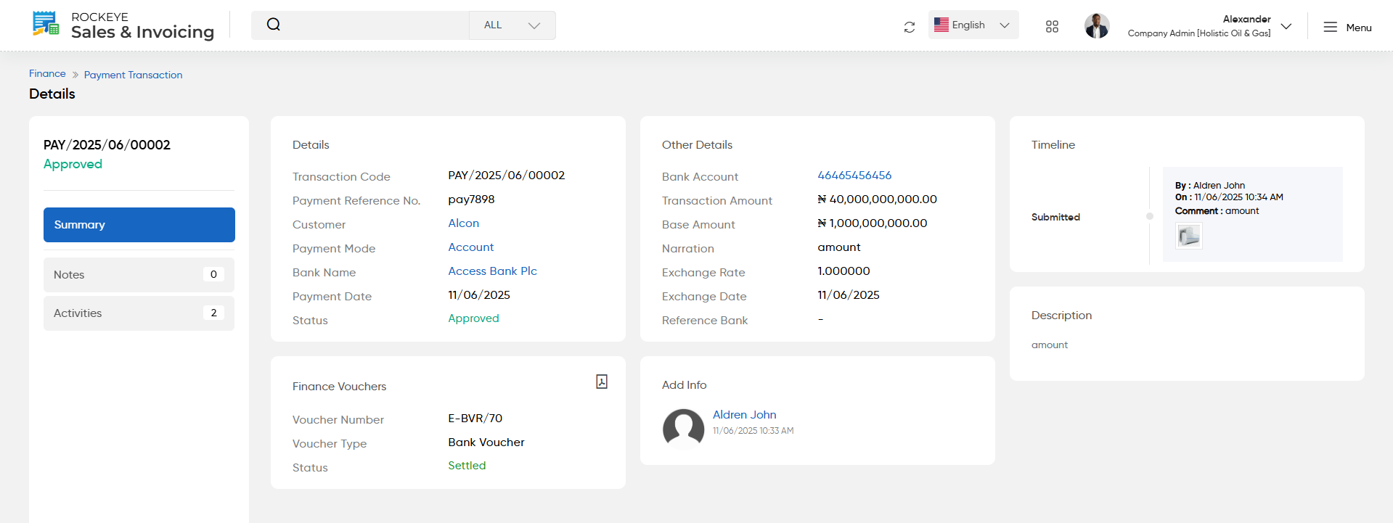Open bank account 46465456456 link
This screenshot has width=1393, height=523.
tap(854, 176)
